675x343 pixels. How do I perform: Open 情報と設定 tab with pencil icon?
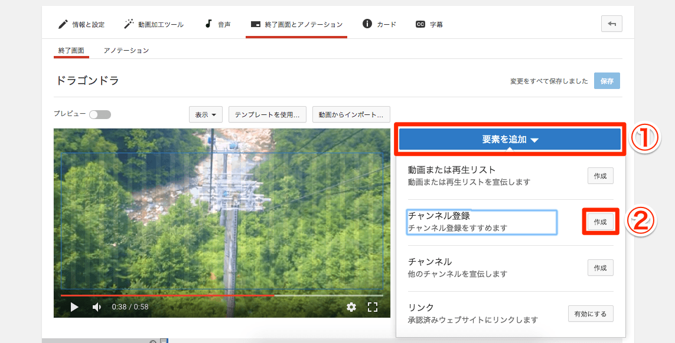81,25
